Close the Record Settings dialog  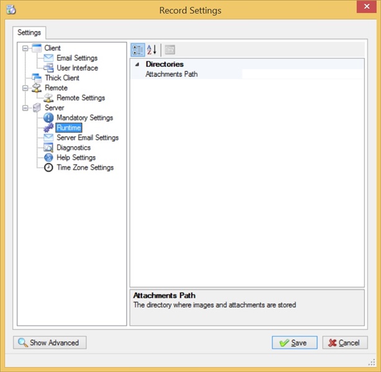point(367,6)
